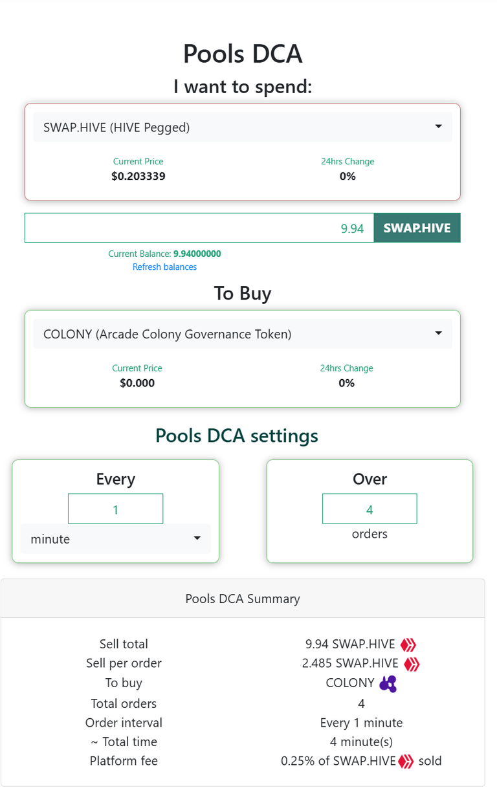The width and height of the screenshot is (497, 792).
Task: Click the Pools DCA Summary header
Action: [x=243, y=599]
